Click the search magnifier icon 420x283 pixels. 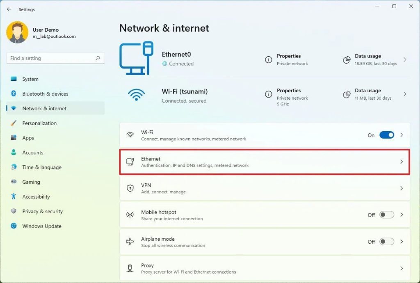pos(98,58)
